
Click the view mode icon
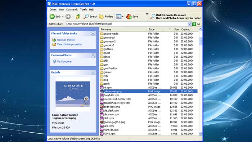[x=118, y=17]
